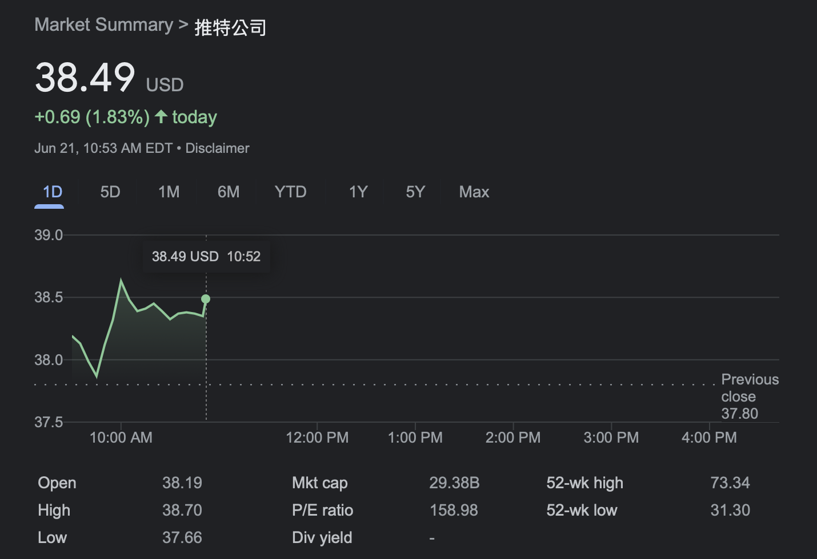Click the Low value 37.66
The image size is (817, 559).
point(182,537)
